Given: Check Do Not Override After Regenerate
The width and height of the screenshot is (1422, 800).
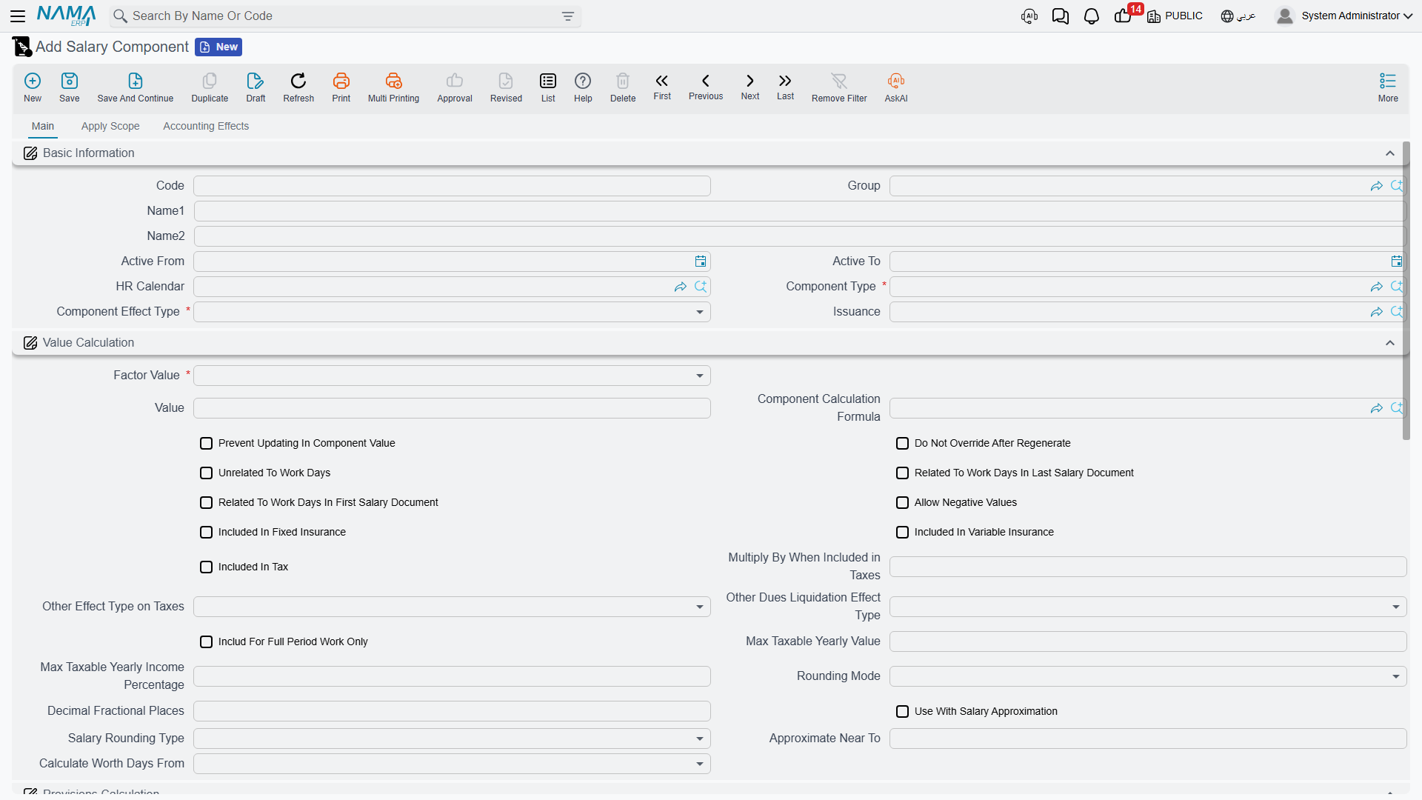Looking at the screenshot, I should (903, 444).
